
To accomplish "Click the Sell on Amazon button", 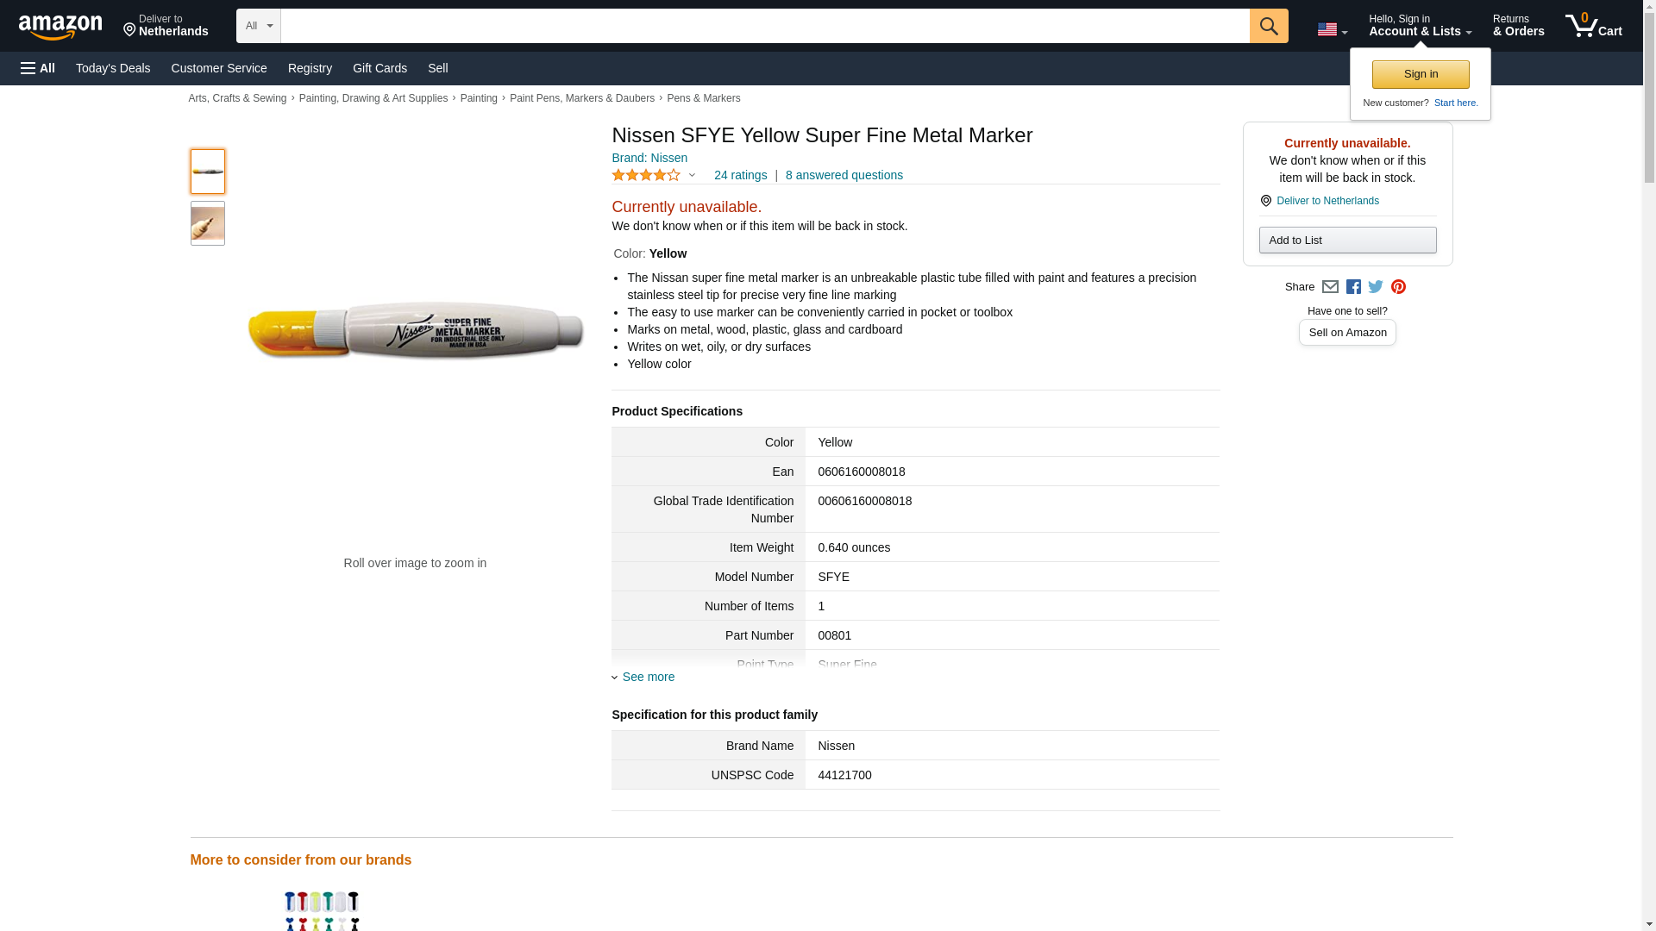I will tap(1347, 332).
